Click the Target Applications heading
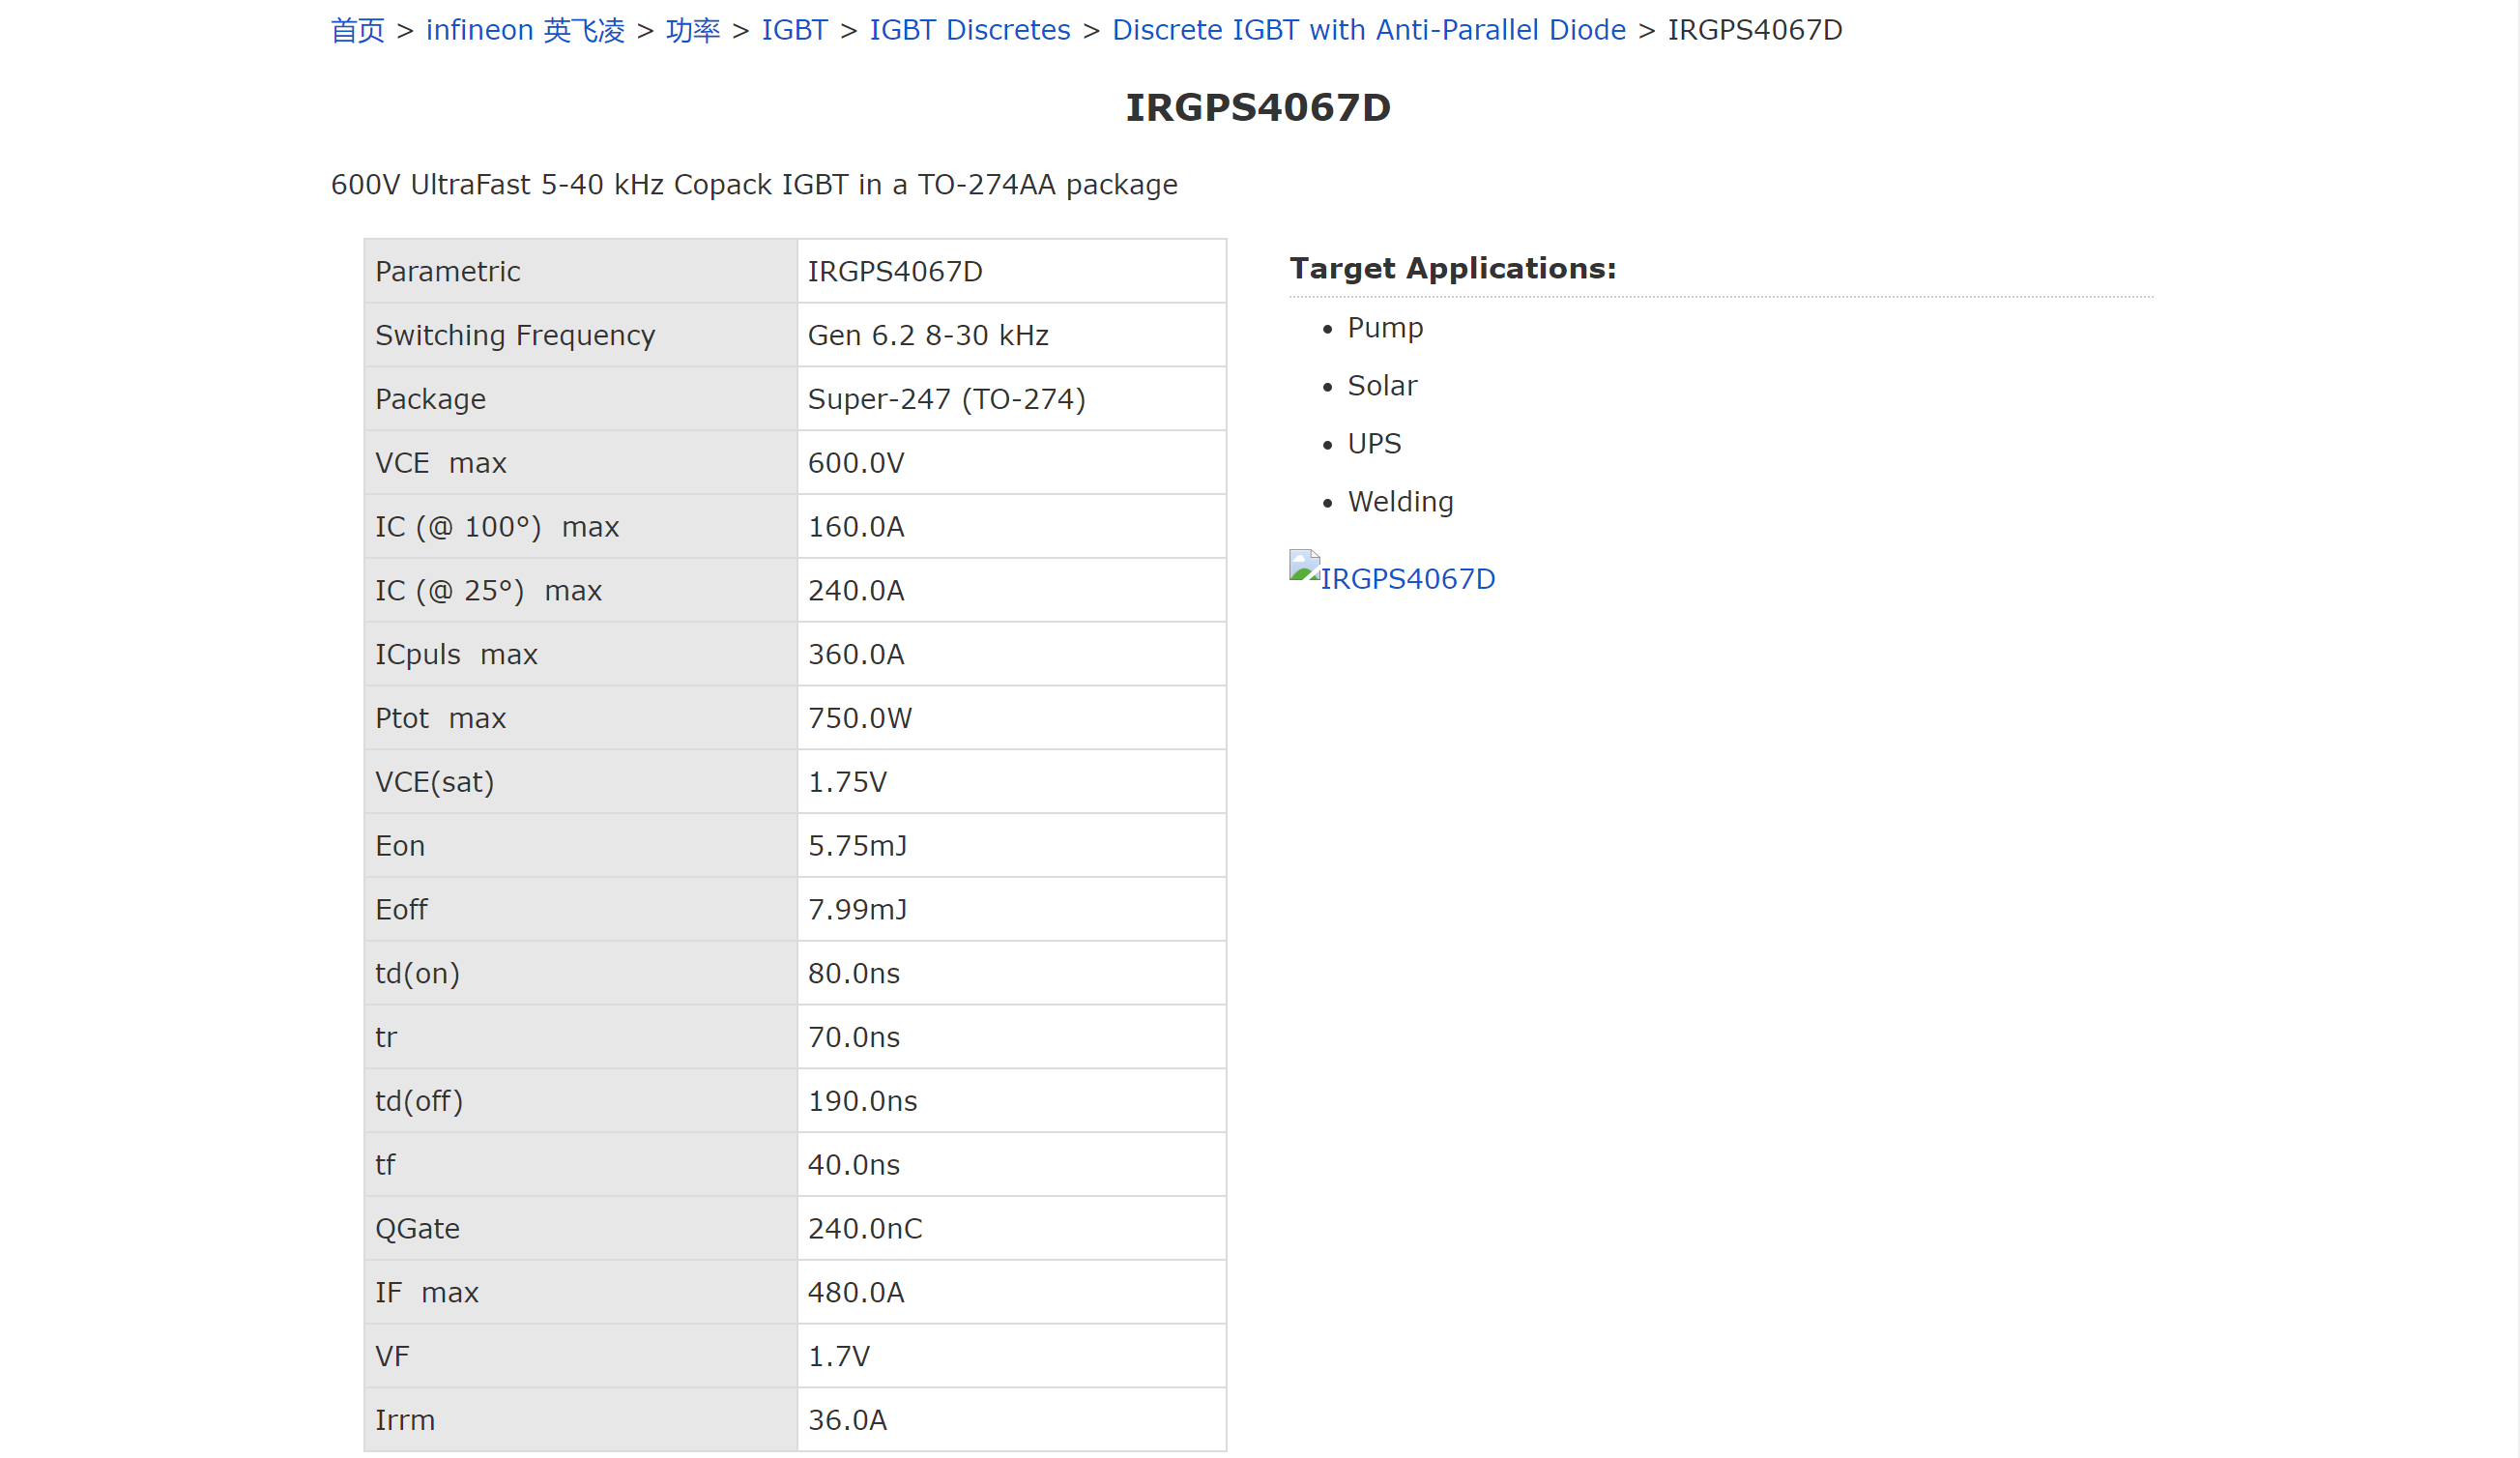This screenshot has width=2520, height=1458. tap(1453, 269)
